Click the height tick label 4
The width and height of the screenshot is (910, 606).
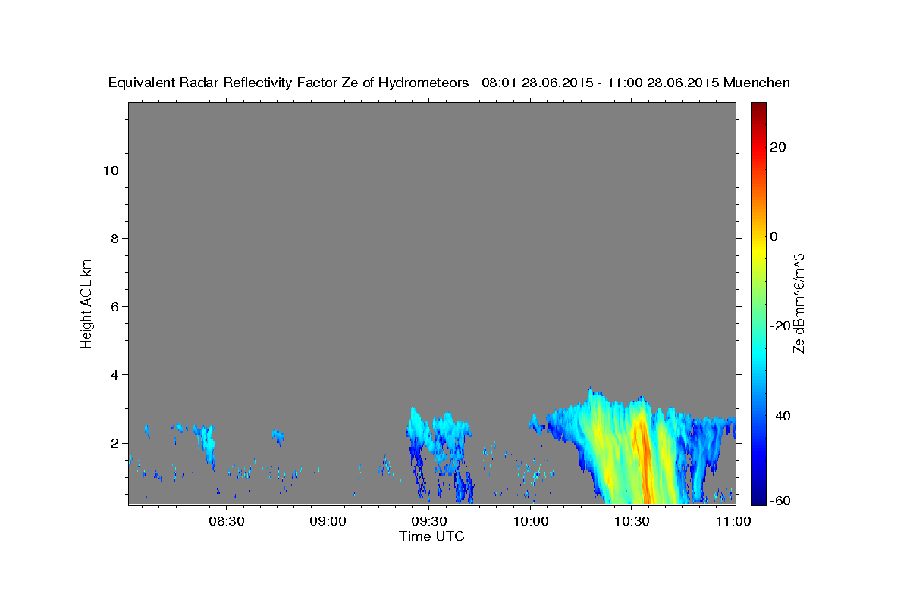click(115, 375)
